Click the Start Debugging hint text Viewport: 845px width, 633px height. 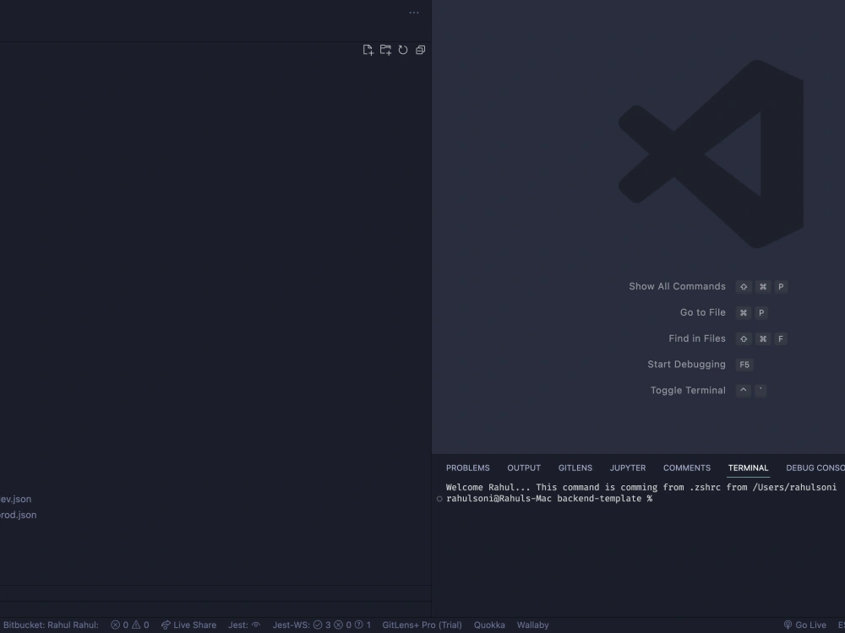tap(686, 365)
